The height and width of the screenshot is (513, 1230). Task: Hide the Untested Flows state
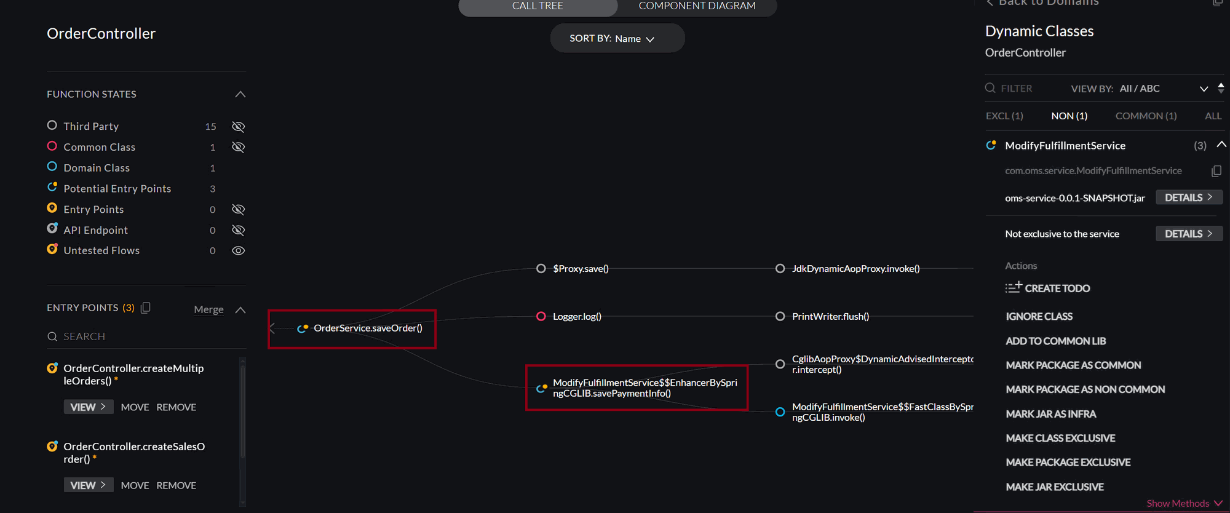pos(238,251)
